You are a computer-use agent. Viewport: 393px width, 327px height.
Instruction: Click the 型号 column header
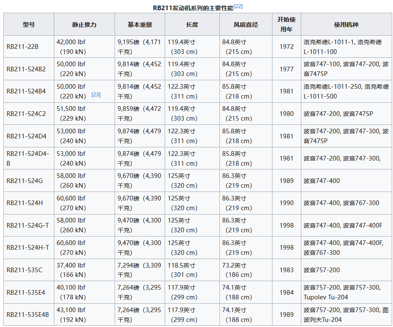point(29,24)
